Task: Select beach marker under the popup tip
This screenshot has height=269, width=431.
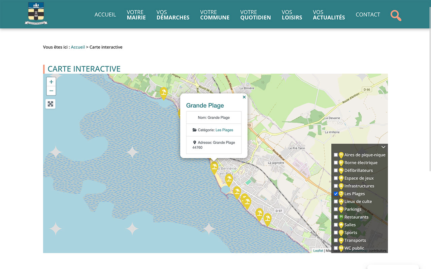Action: pyautogui.click(x=214, y=167)
